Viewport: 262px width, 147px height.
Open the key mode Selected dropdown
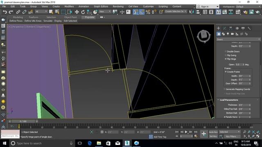click(x=230, y=132)
